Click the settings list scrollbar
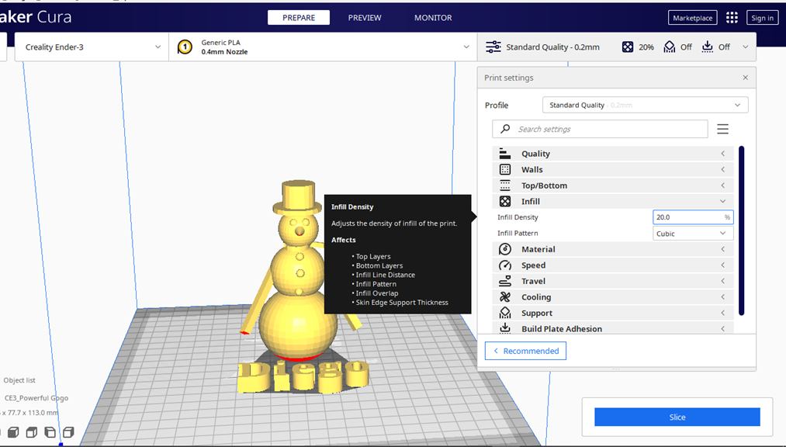 (742, 230)
